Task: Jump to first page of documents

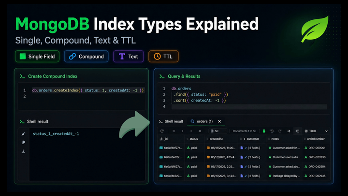Action: click(x=174, y=131)
